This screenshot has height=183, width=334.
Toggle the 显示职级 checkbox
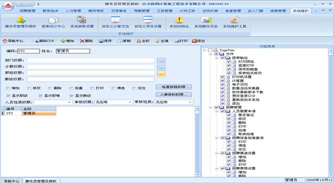[x=8, y=96]
